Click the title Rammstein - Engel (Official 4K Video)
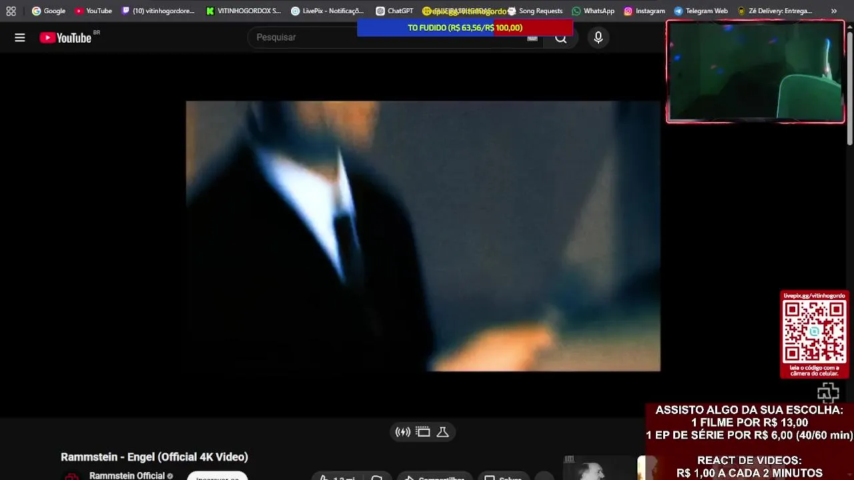This screenshot has height=480, width=854. tap(154, 457)
